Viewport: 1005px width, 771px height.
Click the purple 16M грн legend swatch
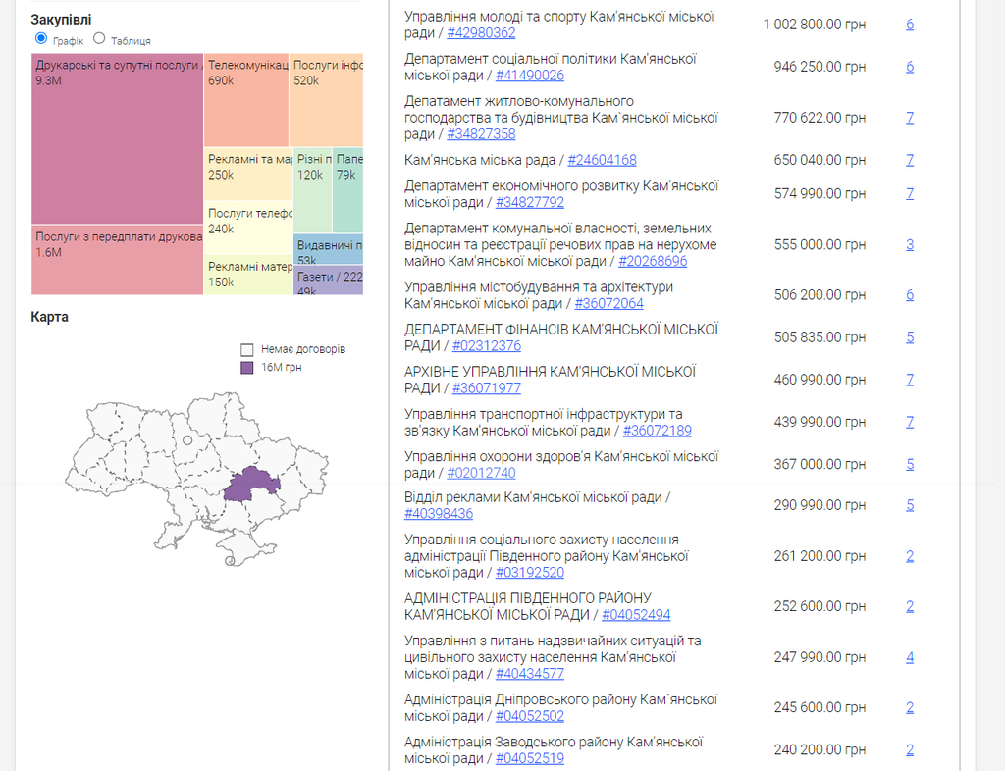pyautogui.click(x=247, y=367)
